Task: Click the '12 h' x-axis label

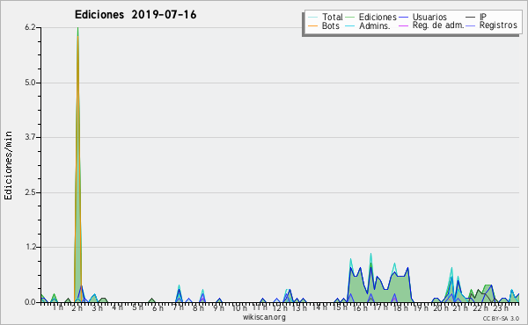Action: 280,308
